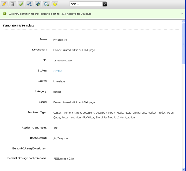
Task: Click the Description value text
Action: tap(75, 50)
